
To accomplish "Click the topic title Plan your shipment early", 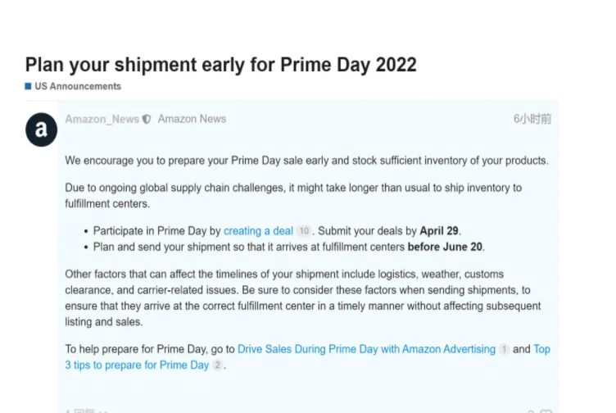I will point(221,65).
